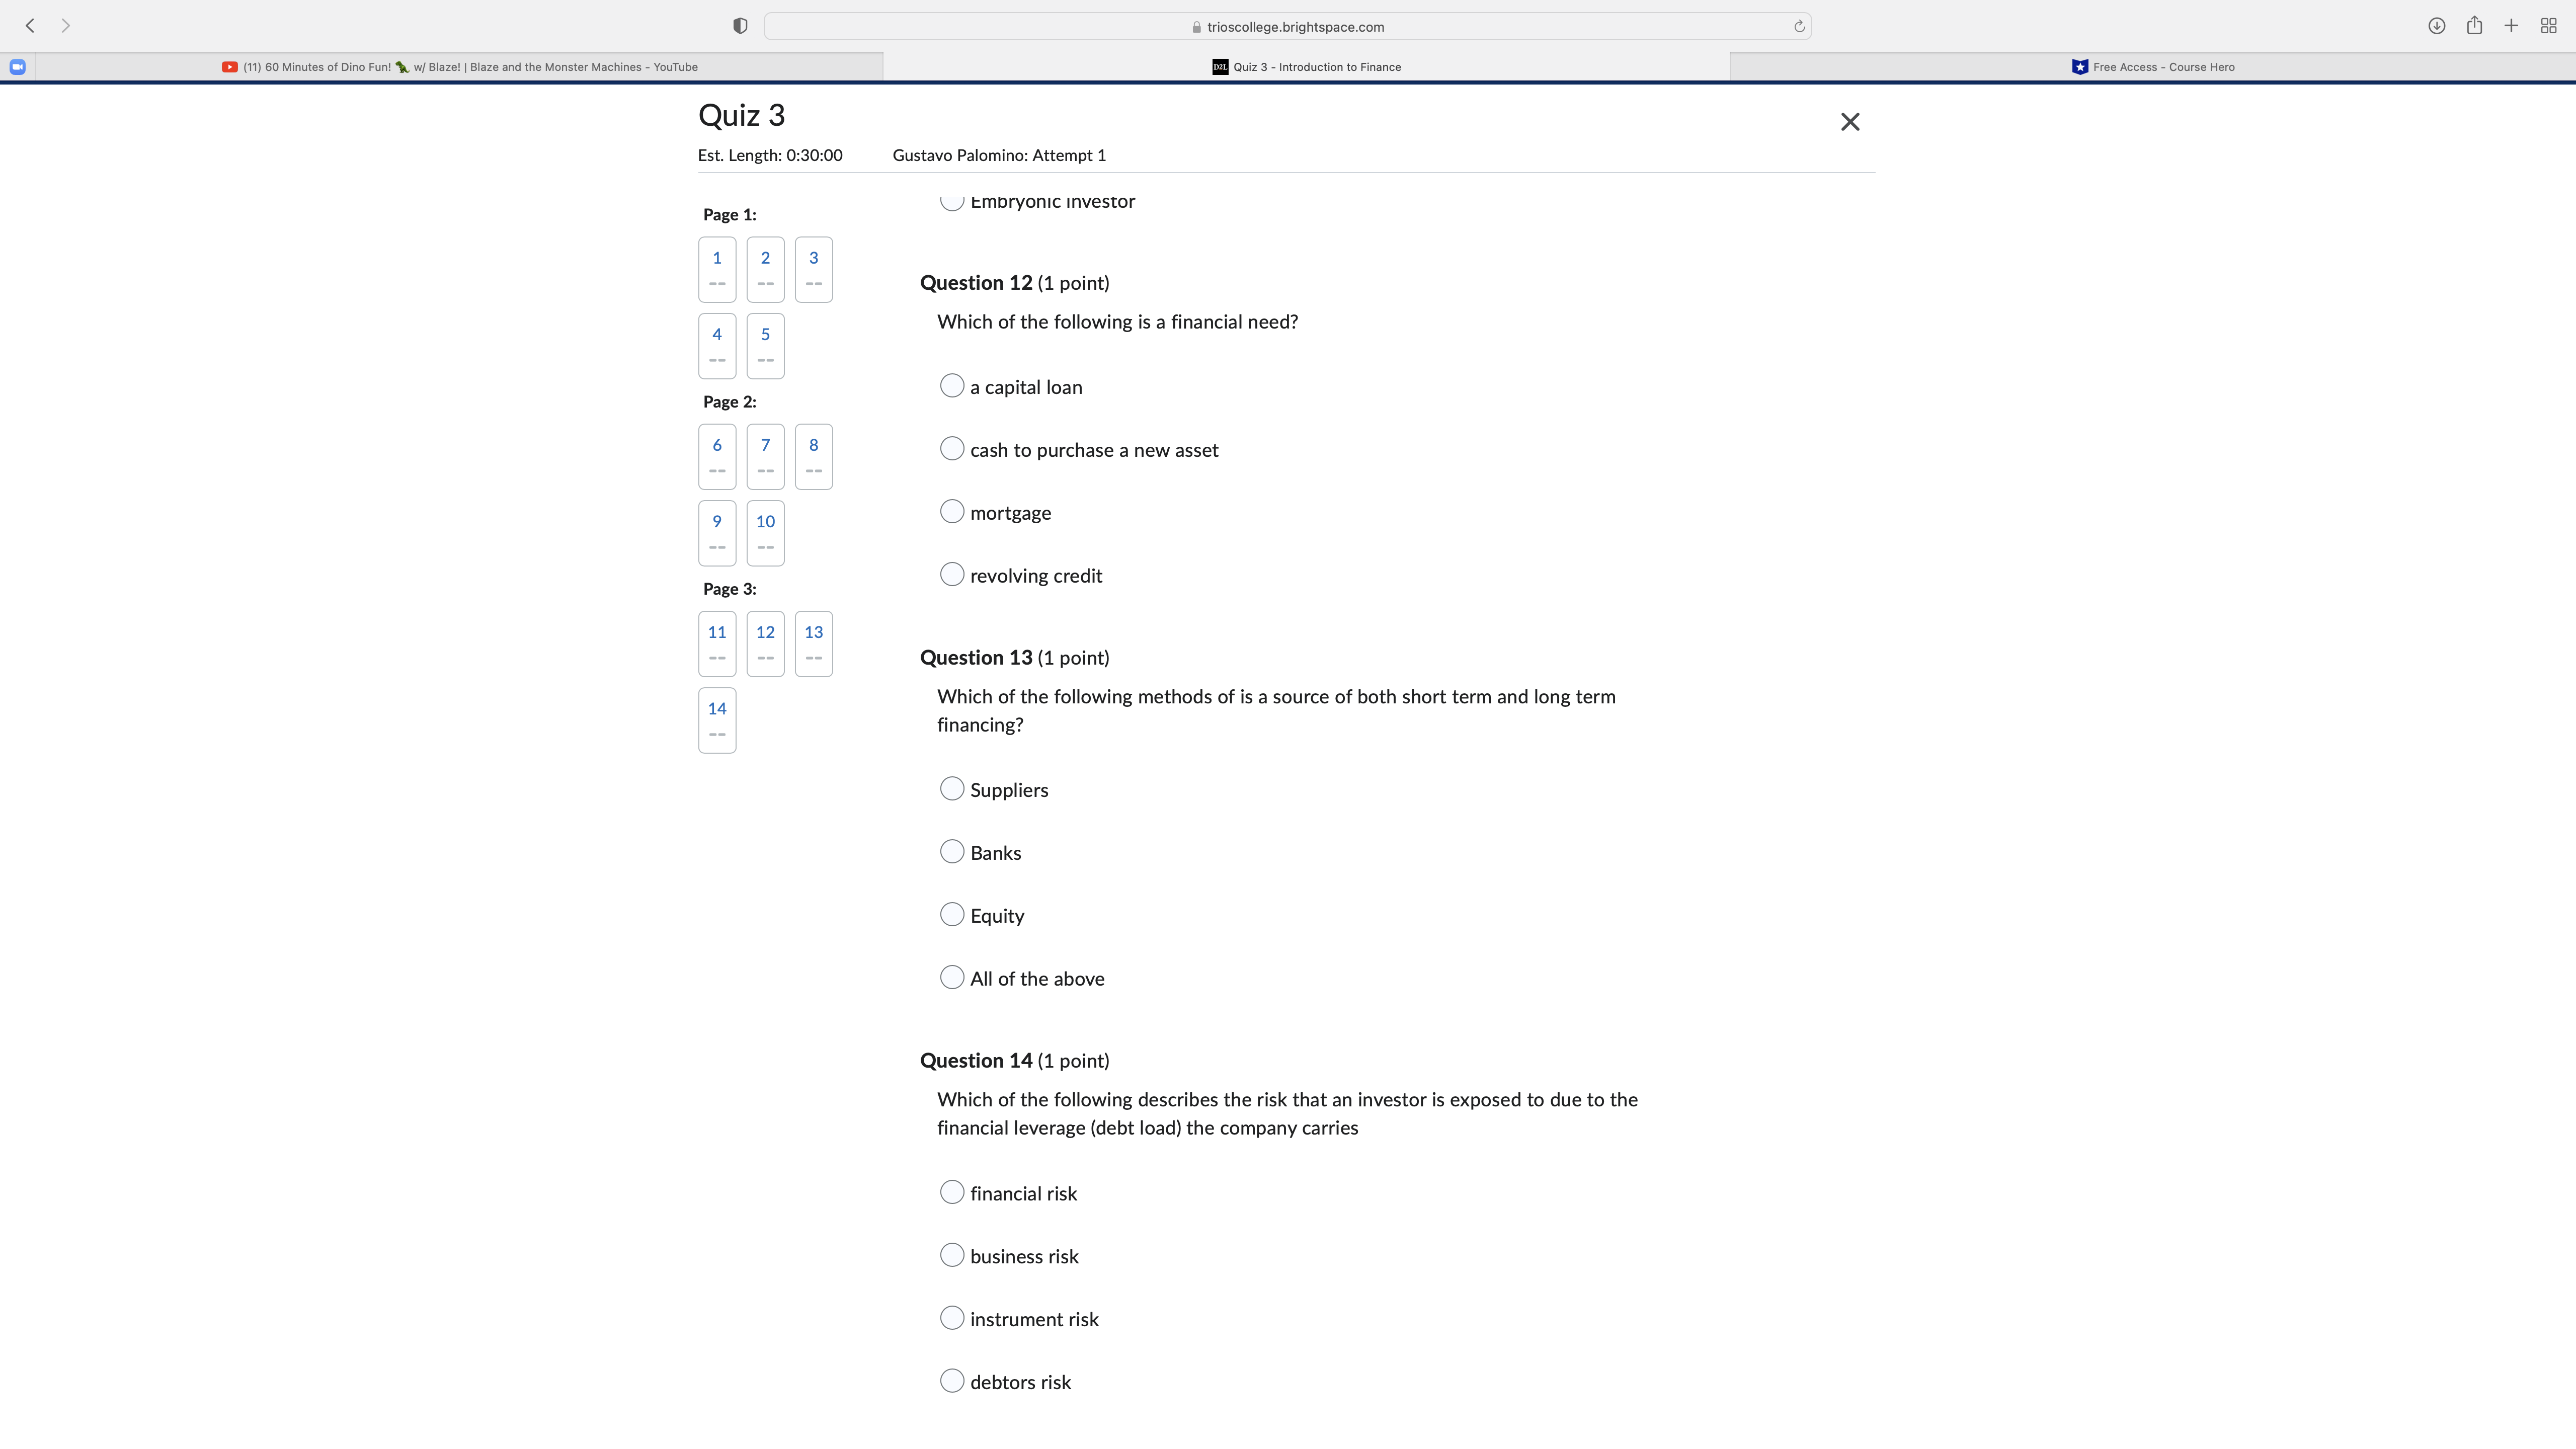This screenshot has height=1449, width=2576.
Task: Select the 'a capital loan' answer
Action: [x=952, y=385]
